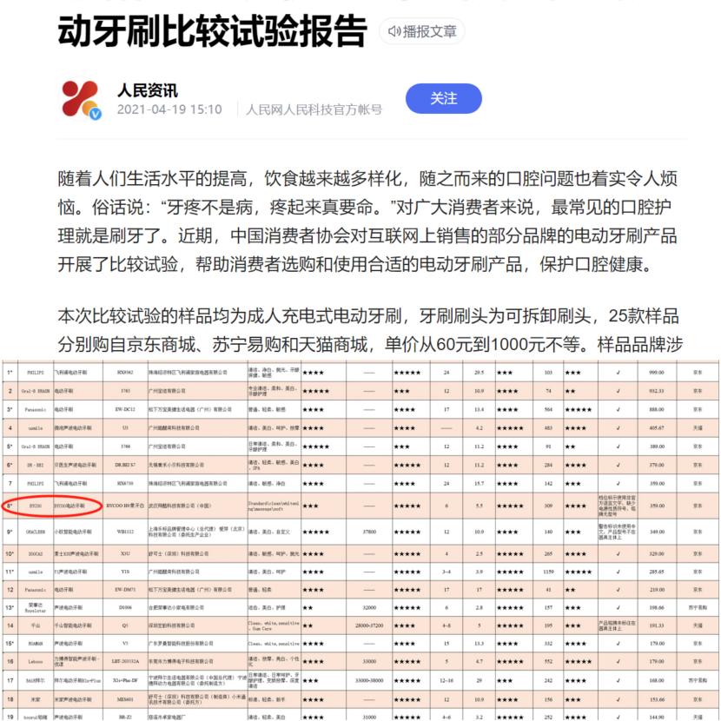Click the 人民资讯 publisher avatar logo
Screen dimensions: 721x721
point(76,99)
